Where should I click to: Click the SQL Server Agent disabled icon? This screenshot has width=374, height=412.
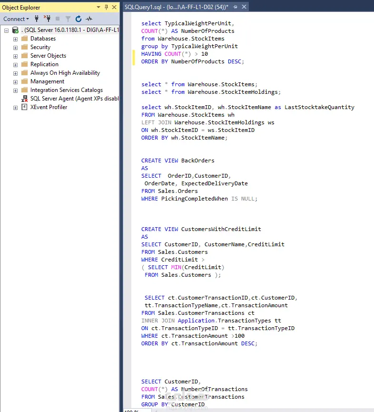[x=24, y=99]
